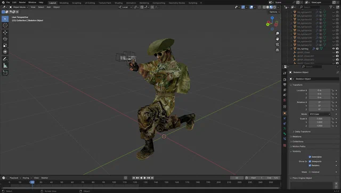Screen dimensions: 341x193
Task: Select the 3D Cursor tool
Action: tap(5, 25)
